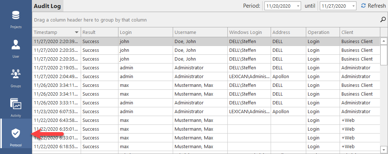Viewport: 388px width, 154px height.
Task: Sort by the Result column header
Action: tap(99, 32)
